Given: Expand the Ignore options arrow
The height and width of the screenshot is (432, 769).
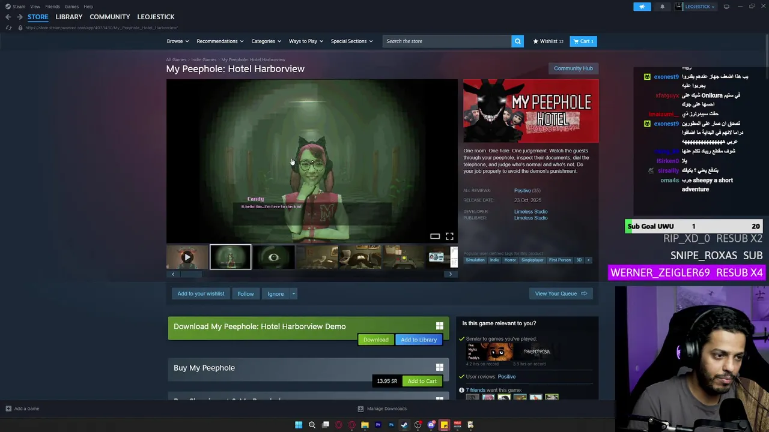Looking at the screenshot, I should (293, 294).
